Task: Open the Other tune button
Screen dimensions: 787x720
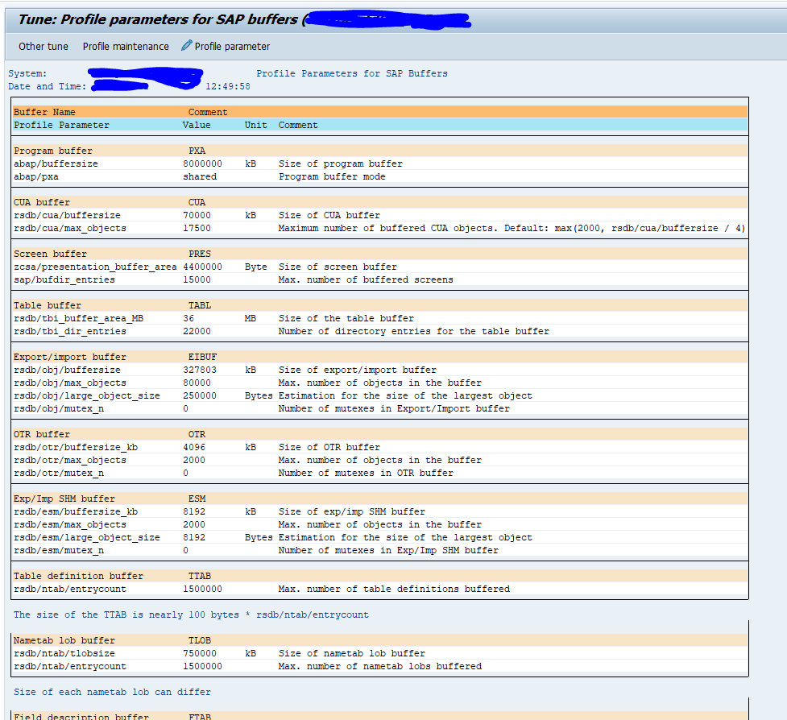Action: [x=43, y=46]
